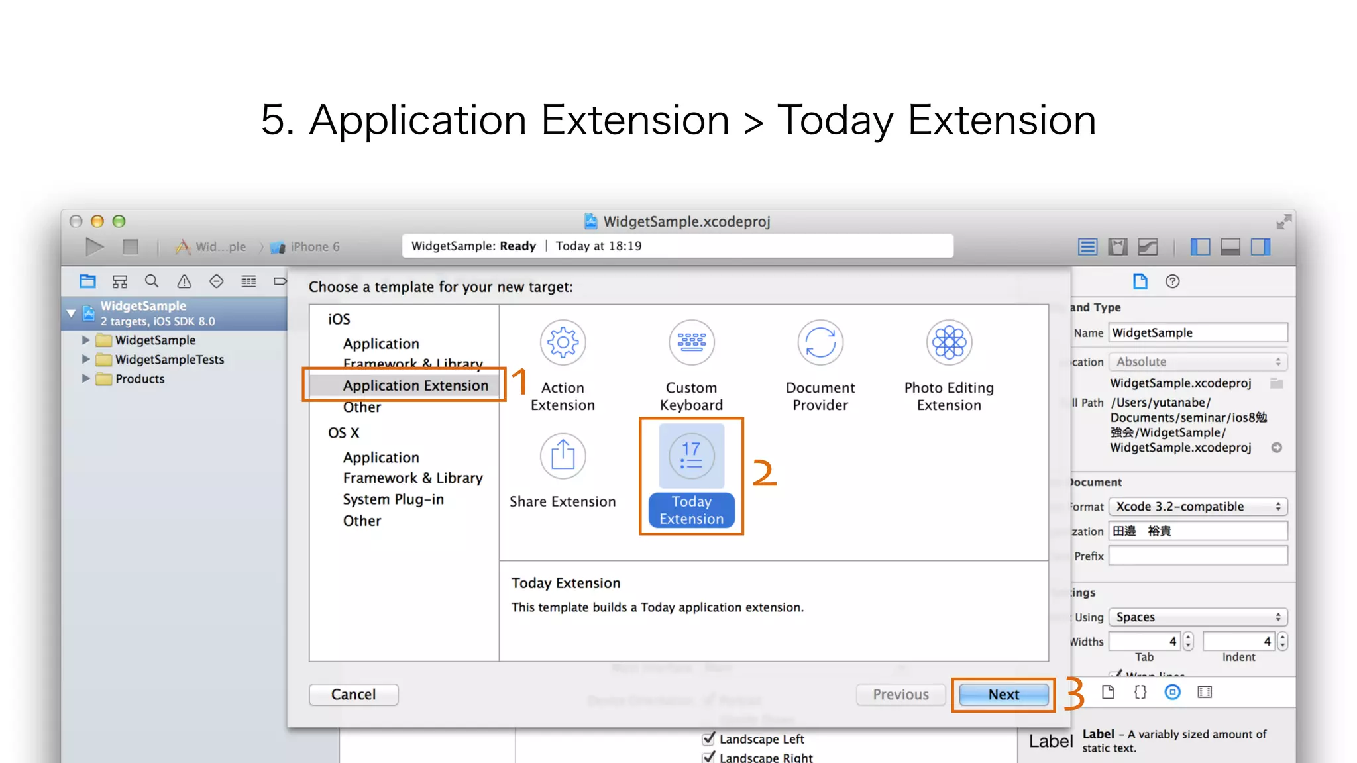Adjust the Tab width stepper
The height and width of the screenshot is (763, 1357).
pos(1188,641)
